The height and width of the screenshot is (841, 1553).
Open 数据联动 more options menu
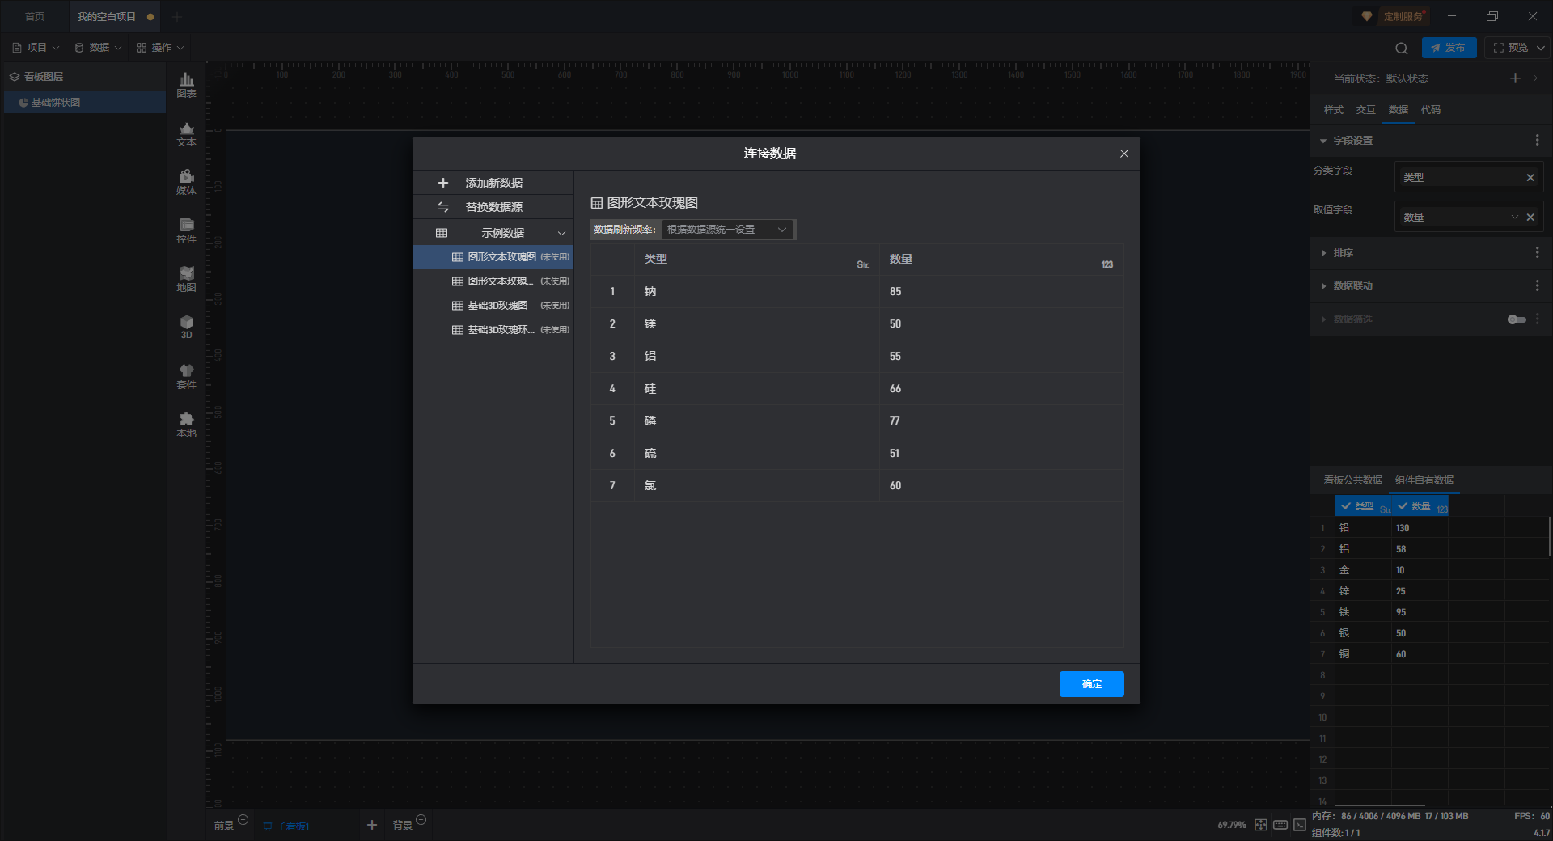[x=1537, y=285]
